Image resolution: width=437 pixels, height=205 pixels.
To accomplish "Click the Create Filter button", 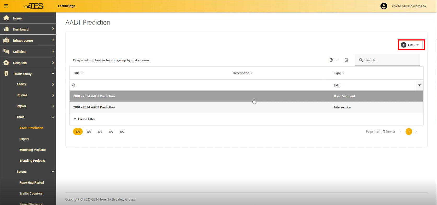I will [x=84, y=119].
